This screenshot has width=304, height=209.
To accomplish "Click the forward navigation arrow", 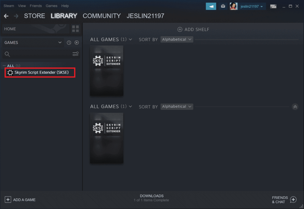I will coord(16,16).
